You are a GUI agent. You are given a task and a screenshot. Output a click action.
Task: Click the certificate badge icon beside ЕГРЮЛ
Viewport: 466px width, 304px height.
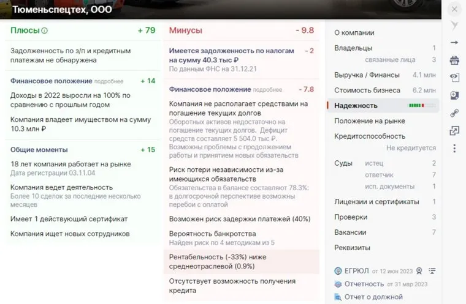(x=419, y=270)
